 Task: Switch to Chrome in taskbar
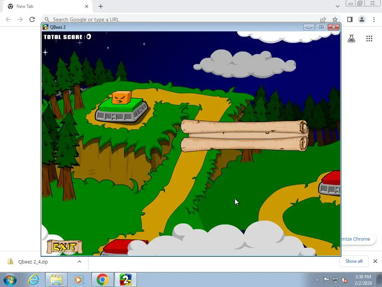point(102,280)
